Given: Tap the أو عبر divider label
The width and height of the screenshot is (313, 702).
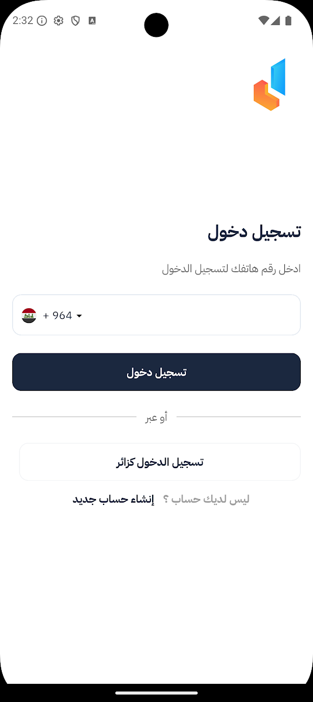Looking at the screenshot, I should click(156, 418).
